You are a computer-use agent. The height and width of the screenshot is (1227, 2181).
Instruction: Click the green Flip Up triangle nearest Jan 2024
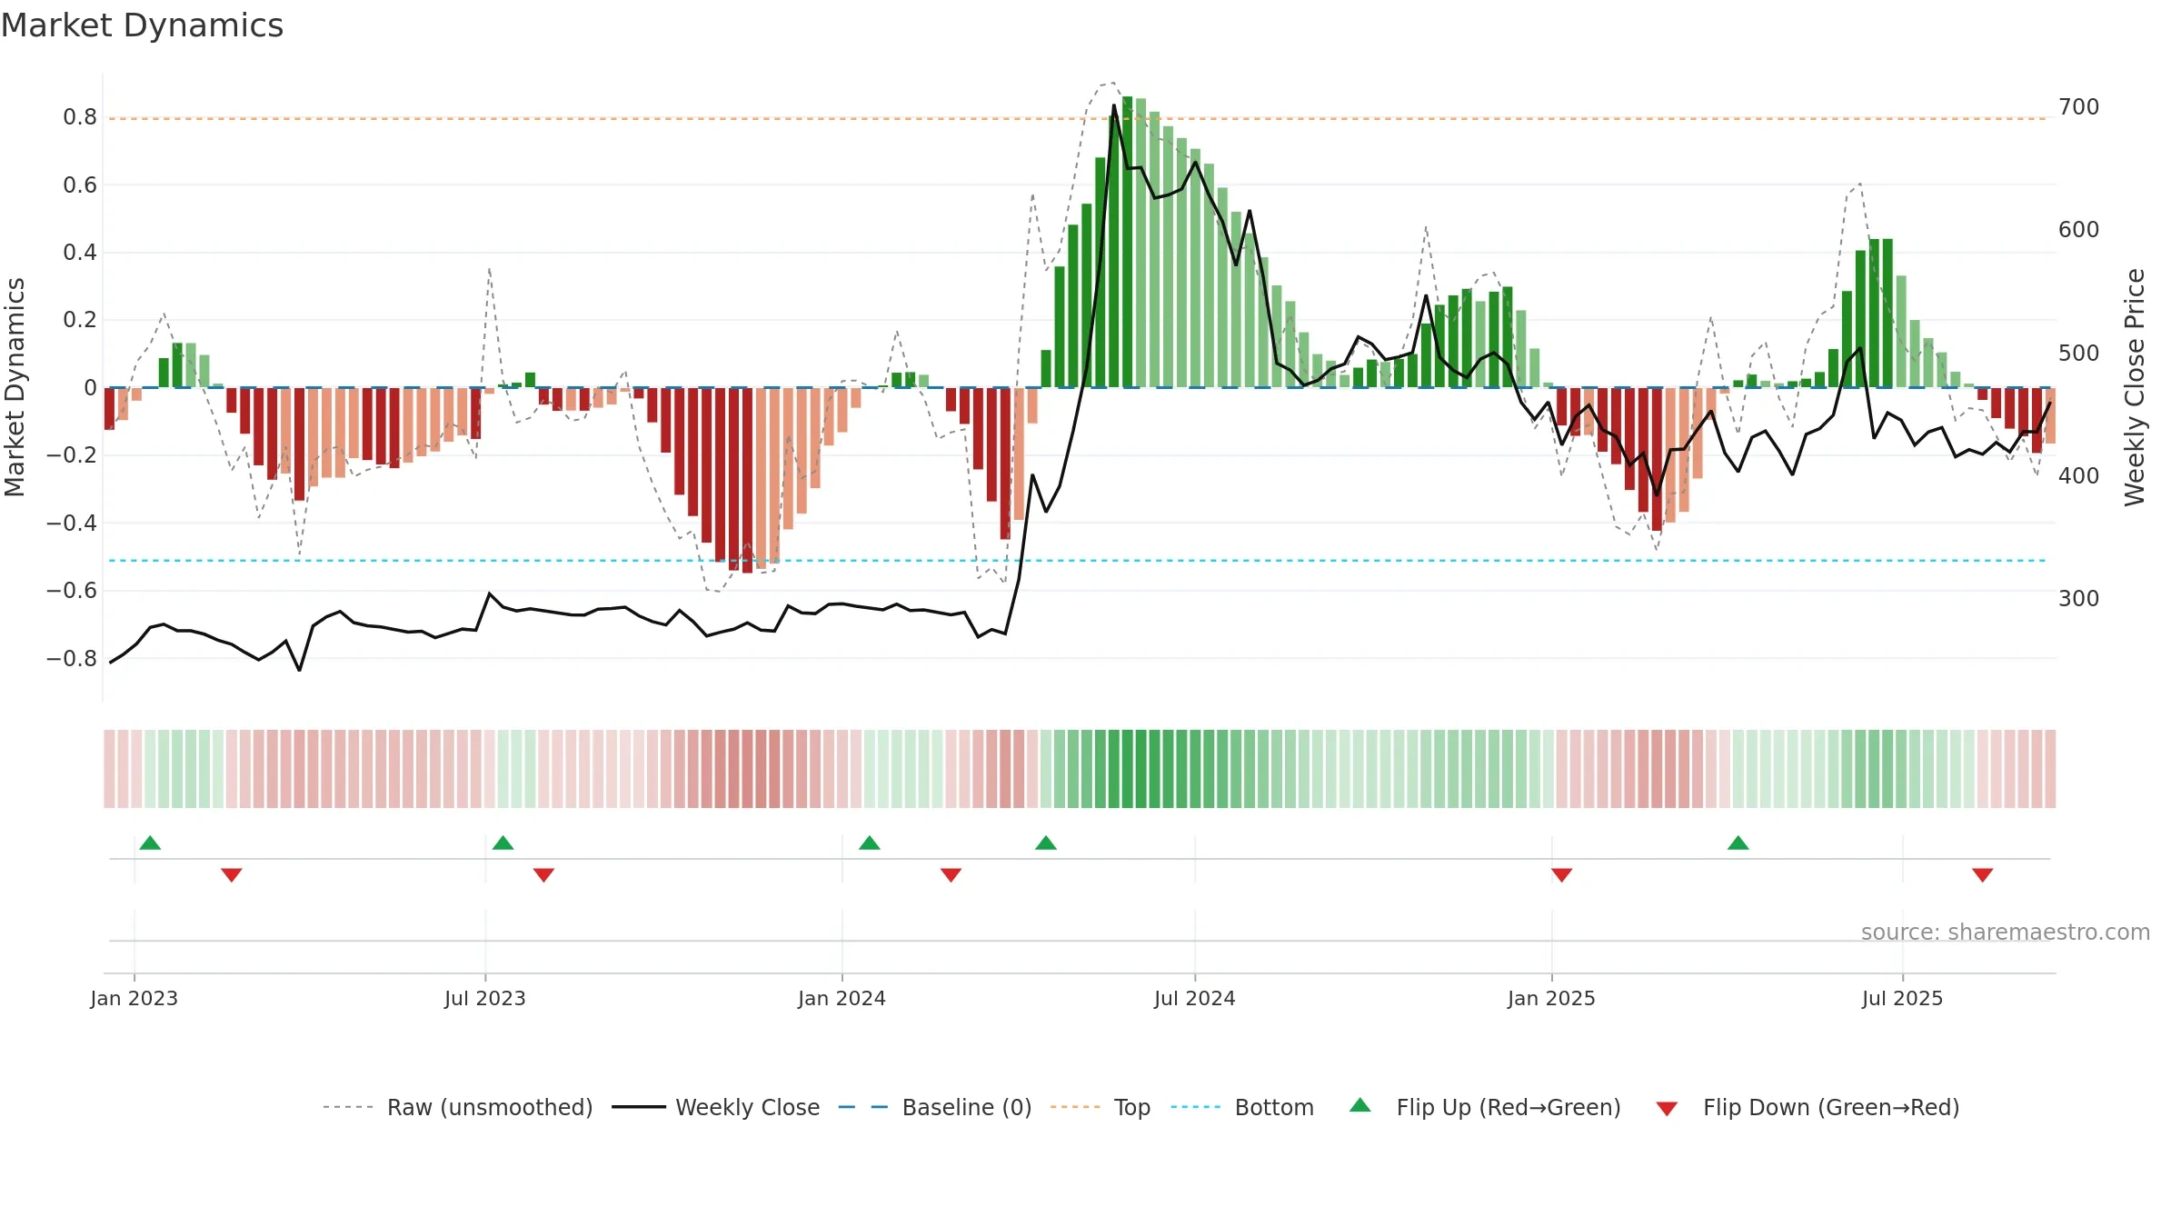tap(870, 843)
